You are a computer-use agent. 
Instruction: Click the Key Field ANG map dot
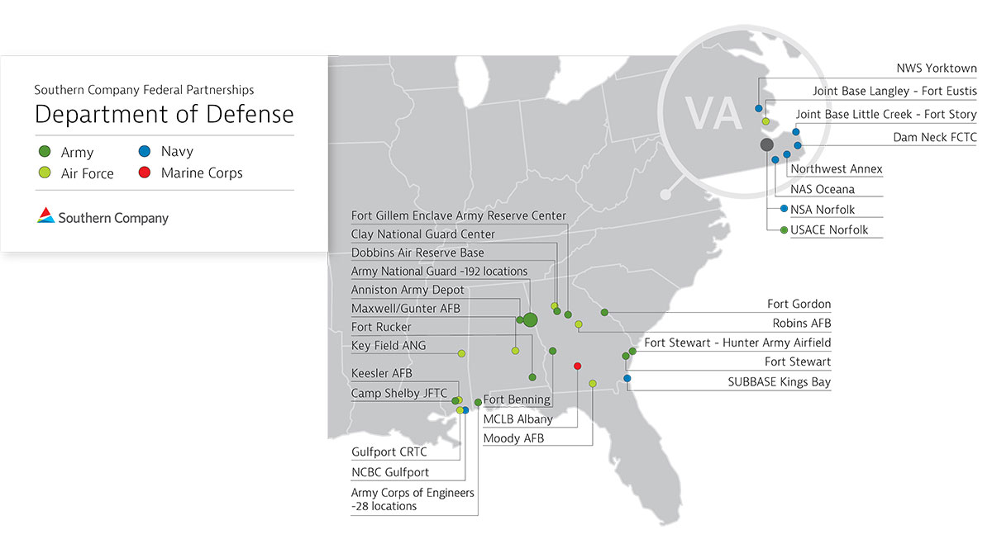(462, 353)
